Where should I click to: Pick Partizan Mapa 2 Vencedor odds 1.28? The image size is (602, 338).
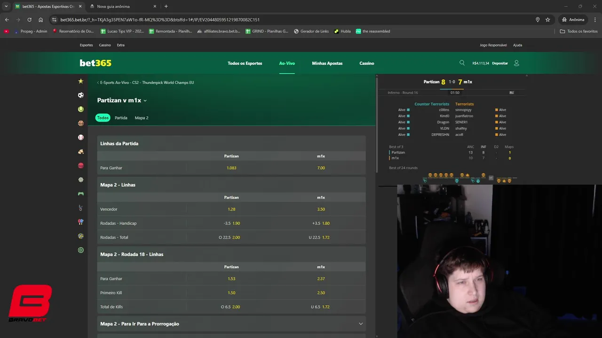point(231,209)
